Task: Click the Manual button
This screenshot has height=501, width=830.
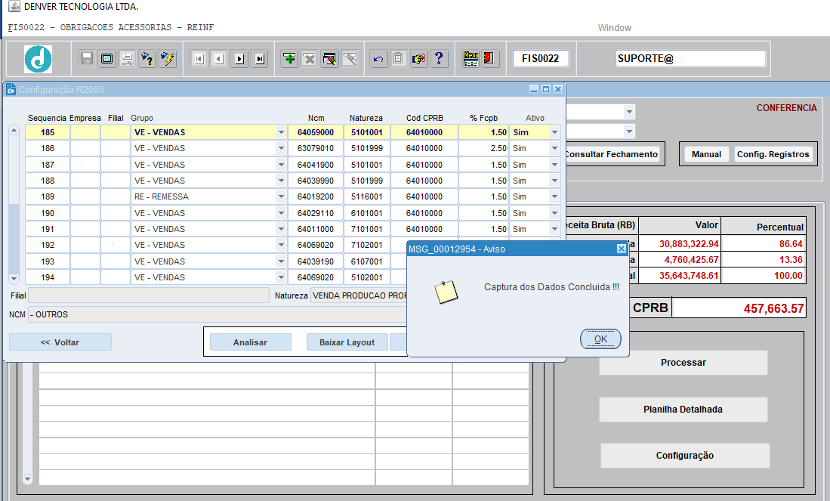Action: click(707, 154)
